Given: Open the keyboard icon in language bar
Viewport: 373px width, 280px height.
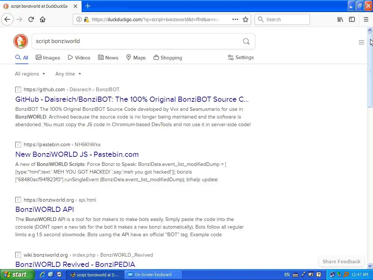Looking at the screenshot, I should (295, 275).
